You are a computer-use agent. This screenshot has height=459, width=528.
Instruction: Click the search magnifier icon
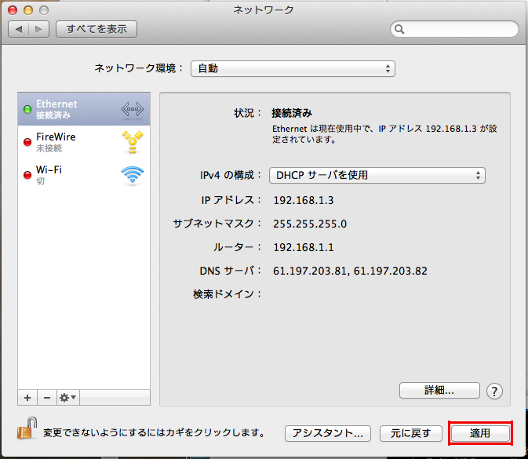(x=399, y=29)
